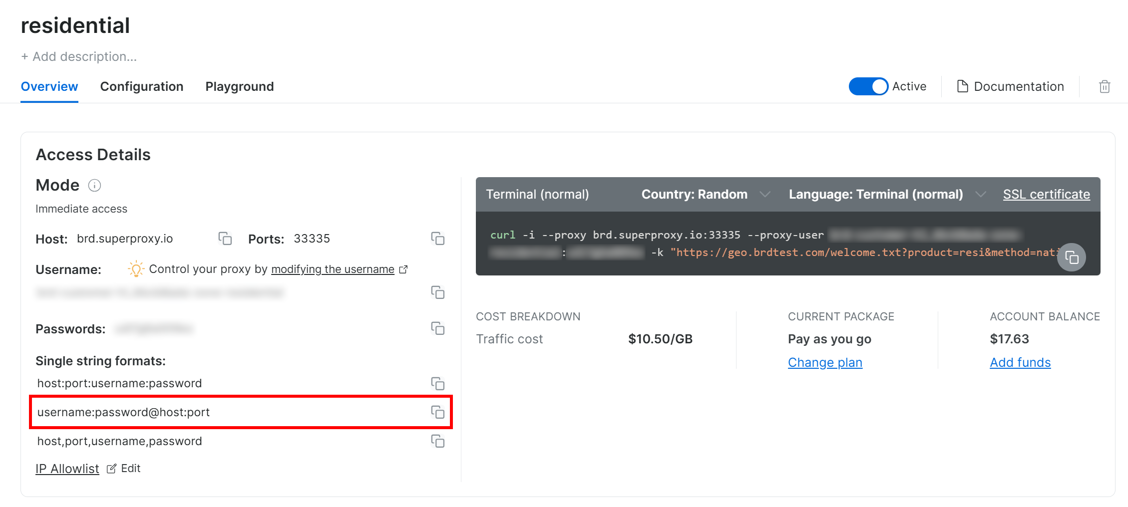Screen dimensions: 1128x507
Task: Copy the host brd.superproxy.io
Action: (225, 239)
